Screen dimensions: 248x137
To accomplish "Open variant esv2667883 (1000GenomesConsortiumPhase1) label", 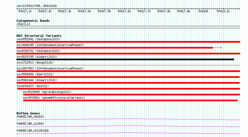I will (x=50, y=68).
